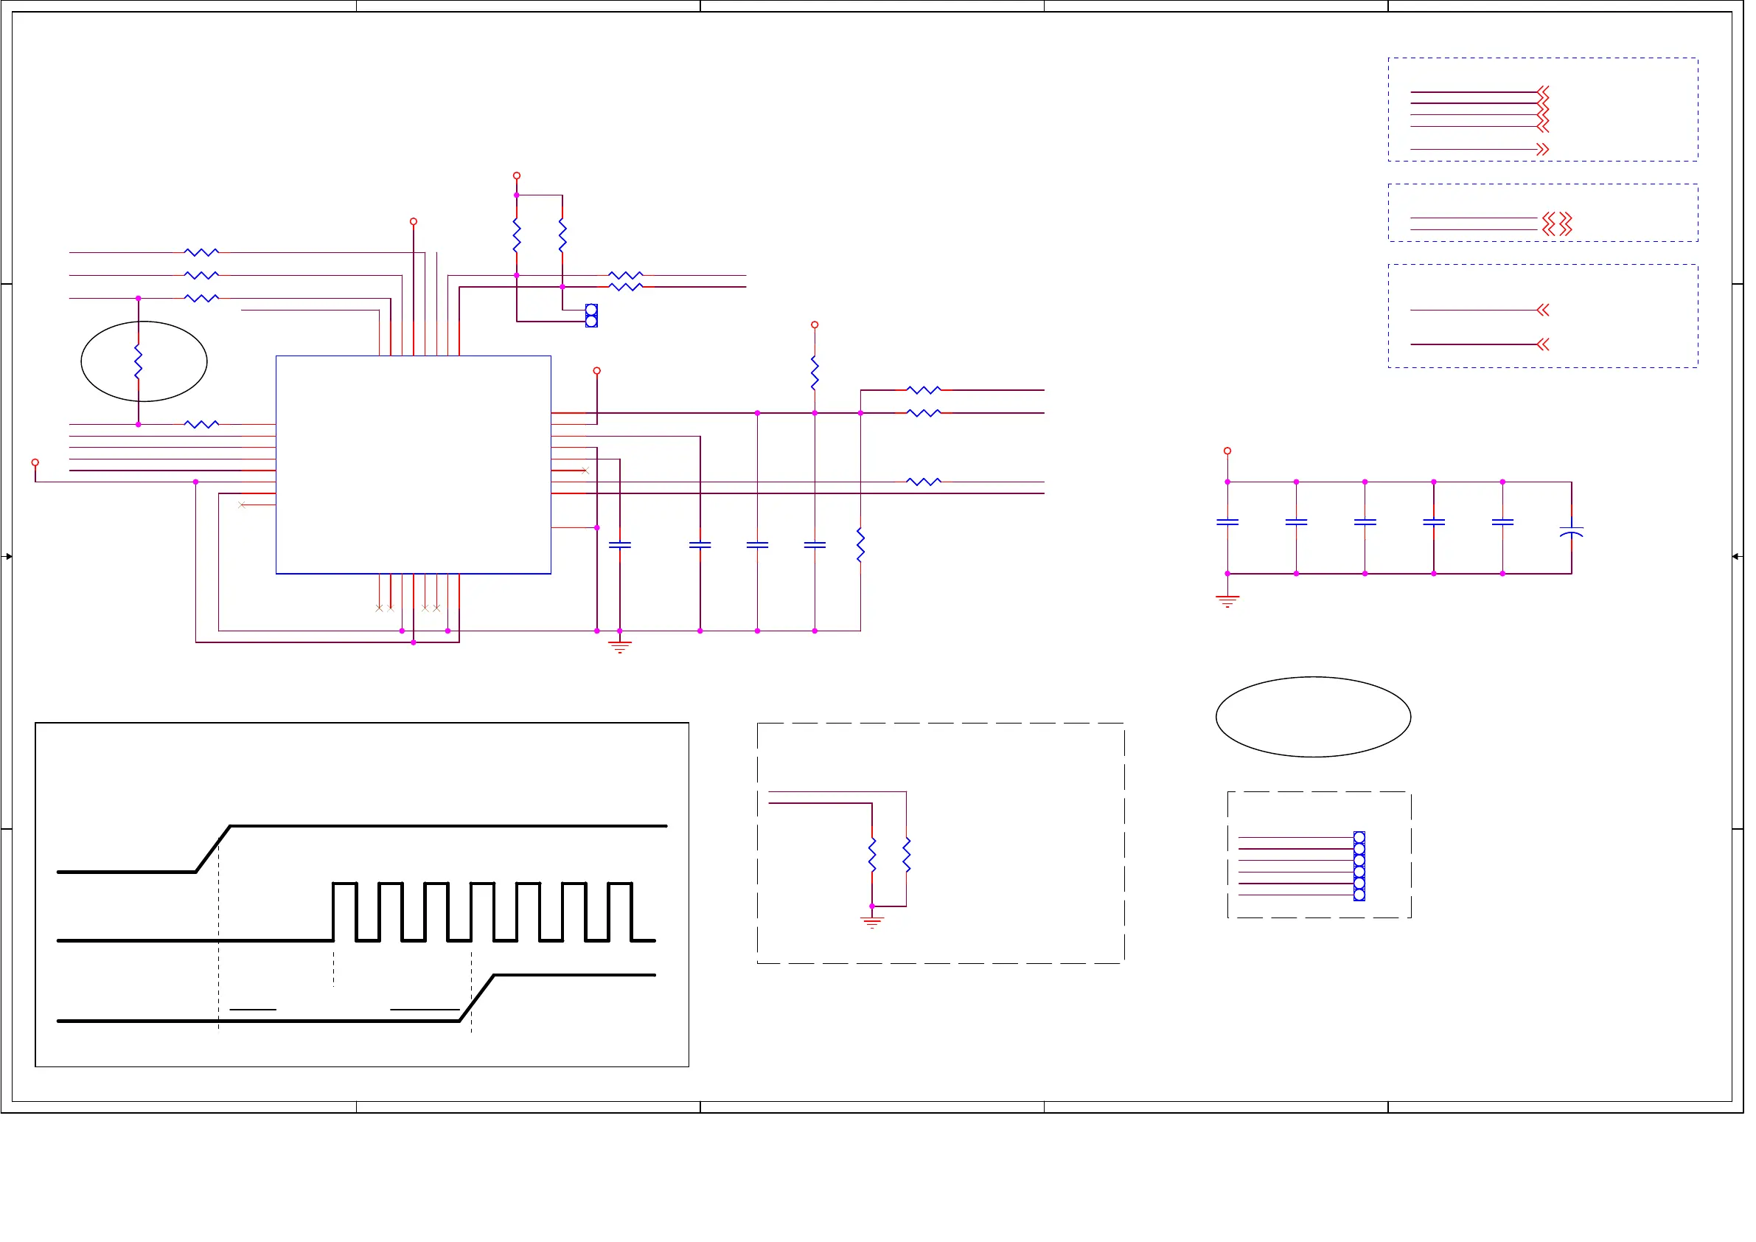Click the ground symbol under the two pull-down resistors
This screenshot has height=1242, width=1756.
click(x=872, y=922)
